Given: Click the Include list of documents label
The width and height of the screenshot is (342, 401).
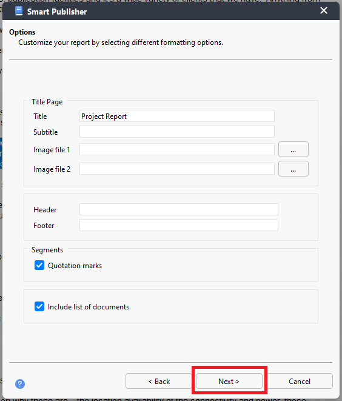Looking at the screenshot, I should pos(89,306).
